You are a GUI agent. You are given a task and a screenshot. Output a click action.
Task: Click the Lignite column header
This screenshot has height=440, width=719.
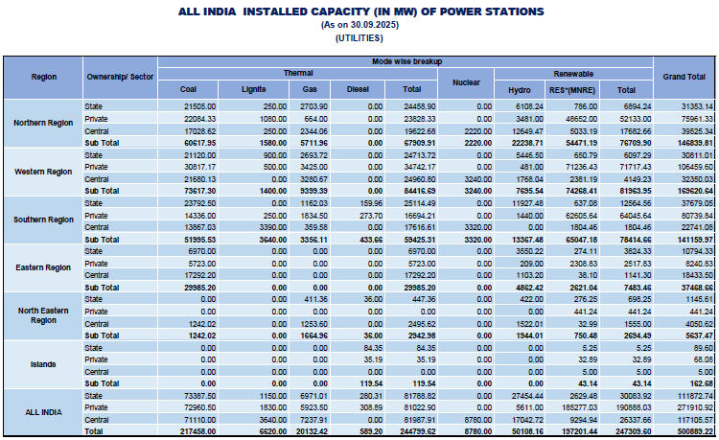pyautogui.click(x=253, y=89)
